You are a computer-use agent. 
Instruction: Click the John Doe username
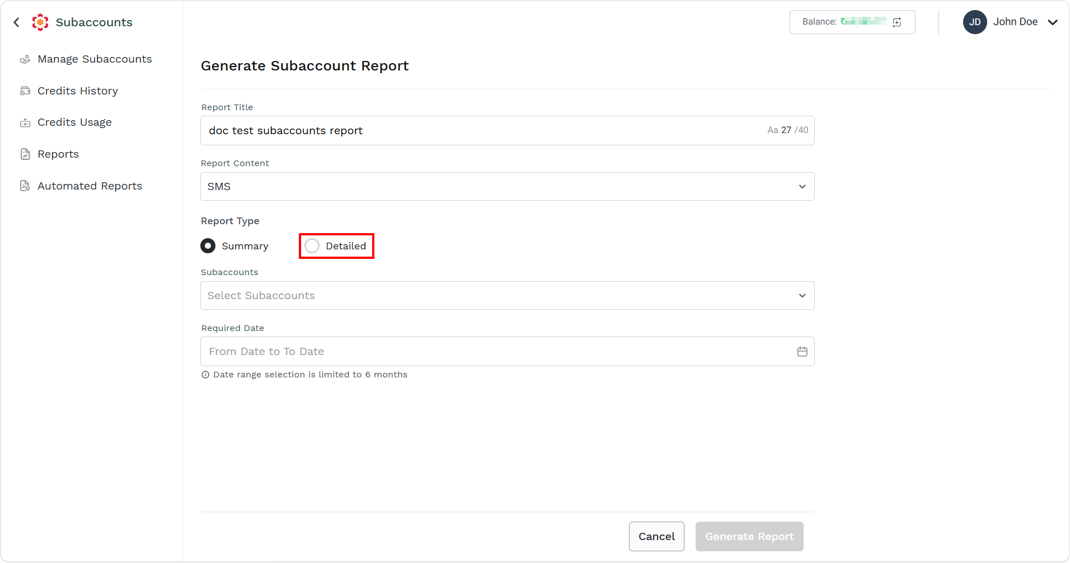click(1015, 22)
